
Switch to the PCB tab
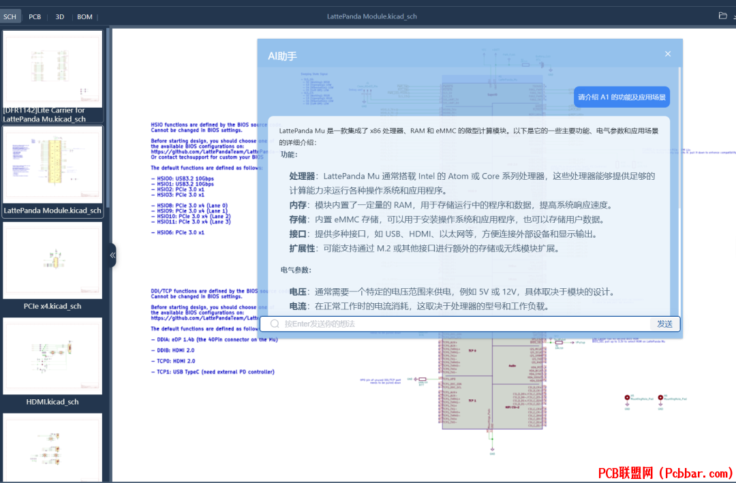pyautogui.click(x=35, y=16)
